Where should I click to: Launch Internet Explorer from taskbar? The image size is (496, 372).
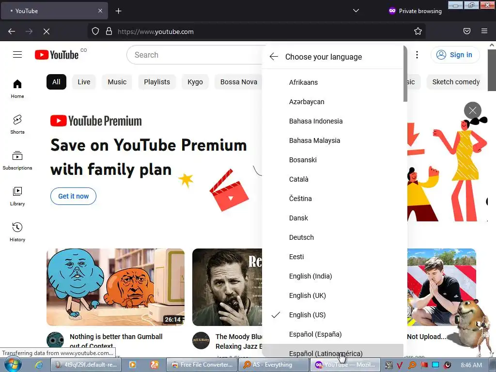pyautogui.click(x=39, y=365)
